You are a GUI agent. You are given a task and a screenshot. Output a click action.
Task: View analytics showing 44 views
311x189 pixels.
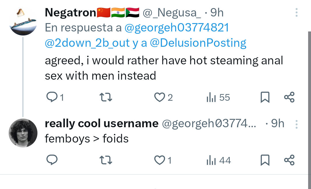coord(211,160)
